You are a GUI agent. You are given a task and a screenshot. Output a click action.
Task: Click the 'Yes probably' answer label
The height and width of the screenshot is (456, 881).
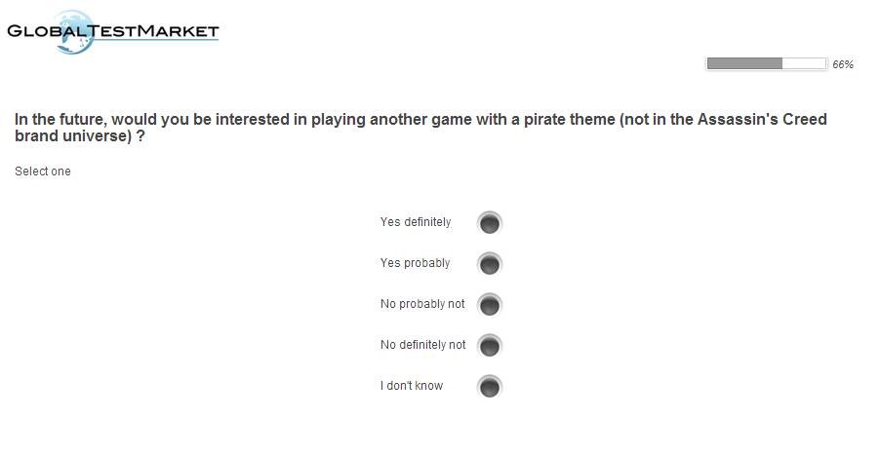[x=416, y=263]
